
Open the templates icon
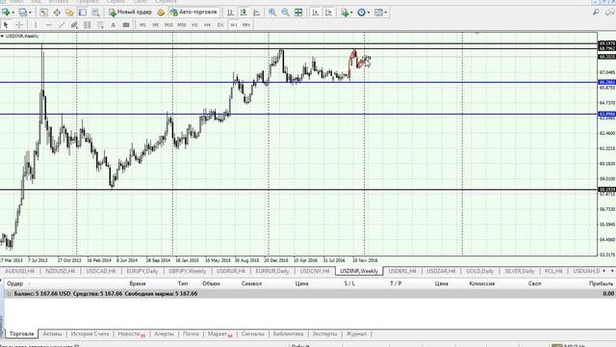pos(378,13)
